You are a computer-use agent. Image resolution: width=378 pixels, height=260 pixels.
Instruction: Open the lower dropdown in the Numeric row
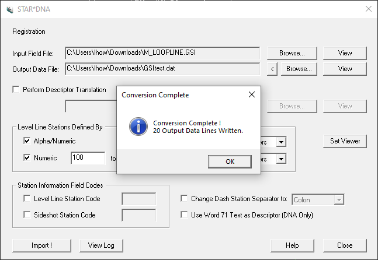[x=281, y=159]
